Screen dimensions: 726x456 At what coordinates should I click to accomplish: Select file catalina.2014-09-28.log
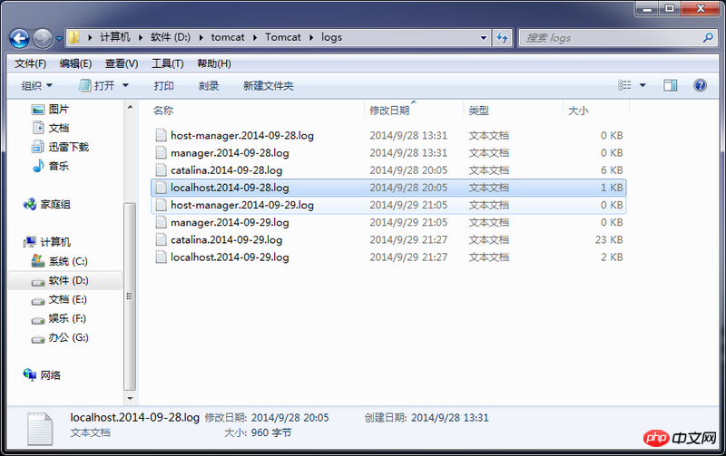point(388,170)
